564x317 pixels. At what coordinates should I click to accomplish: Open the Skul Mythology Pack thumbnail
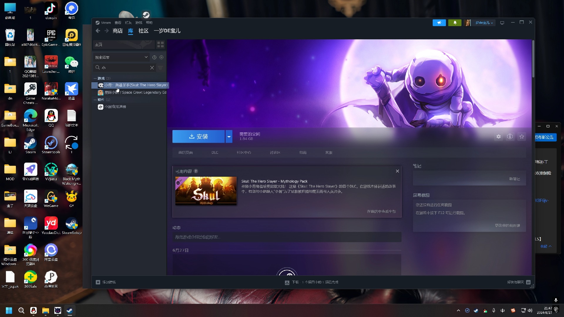pos(206,191)
